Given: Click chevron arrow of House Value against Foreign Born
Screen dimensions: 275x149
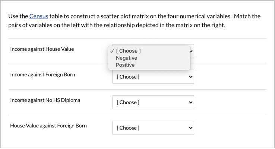Looking at the screenshot, I should (x=191, y=128).
